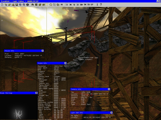Click the buildings scenery toolbar icon
This screenshot has height=120, width=161.
[x=33, y=4]
